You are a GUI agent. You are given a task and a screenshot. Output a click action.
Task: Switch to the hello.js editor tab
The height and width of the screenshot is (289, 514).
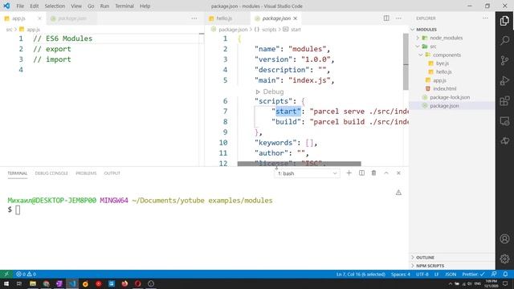(224, 18)
